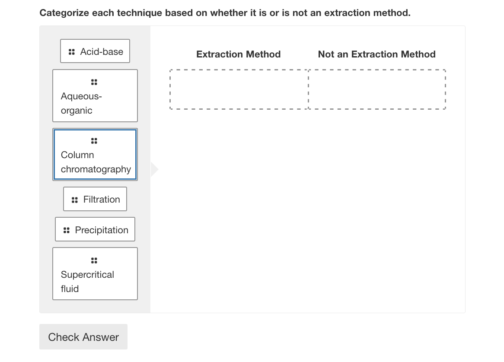Viewport: 504px width, 362px height.
Task: Deselect the highlighted Column chromatography tile
Action: (x=95, y=154)
